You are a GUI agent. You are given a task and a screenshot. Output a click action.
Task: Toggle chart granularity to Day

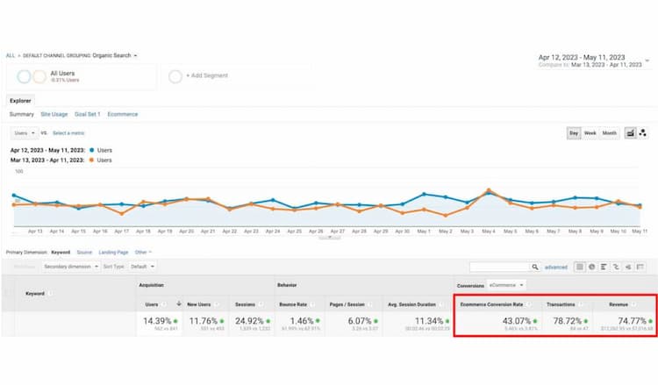click(x=573, y=132)
